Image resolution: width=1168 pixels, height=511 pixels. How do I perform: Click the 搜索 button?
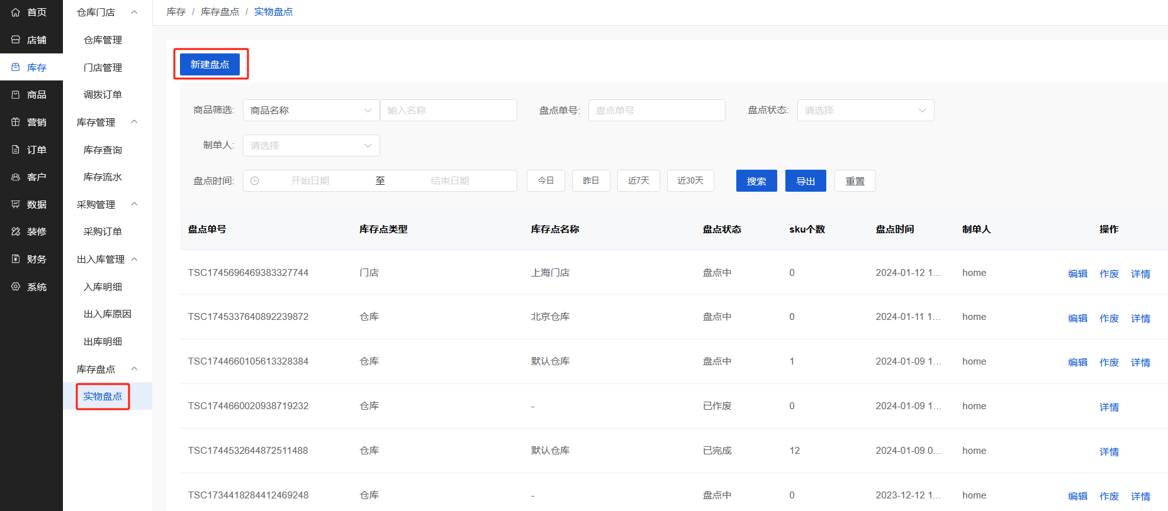[756, 181]
